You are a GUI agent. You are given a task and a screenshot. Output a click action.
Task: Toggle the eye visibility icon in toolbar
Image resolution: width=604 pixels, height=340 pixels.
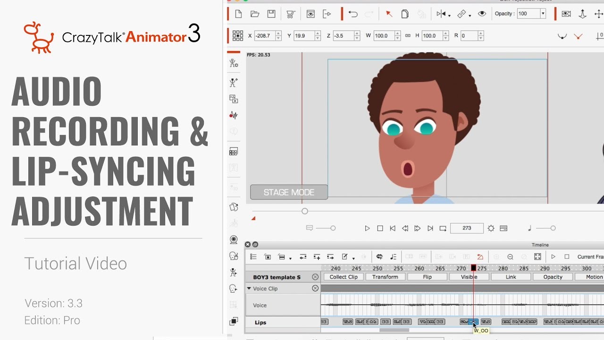click(x=482, y=14)
